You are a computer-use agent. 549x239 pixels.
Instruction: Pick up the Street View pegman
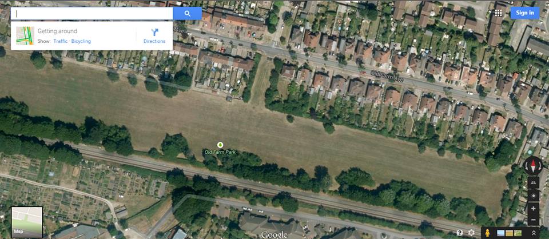tap(487, 233)
